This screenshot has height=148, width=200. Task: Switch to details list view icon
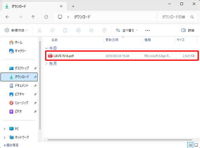190,145
